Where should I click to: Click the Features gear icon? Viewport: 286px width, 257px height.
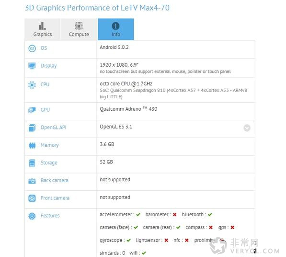[32, 216]
